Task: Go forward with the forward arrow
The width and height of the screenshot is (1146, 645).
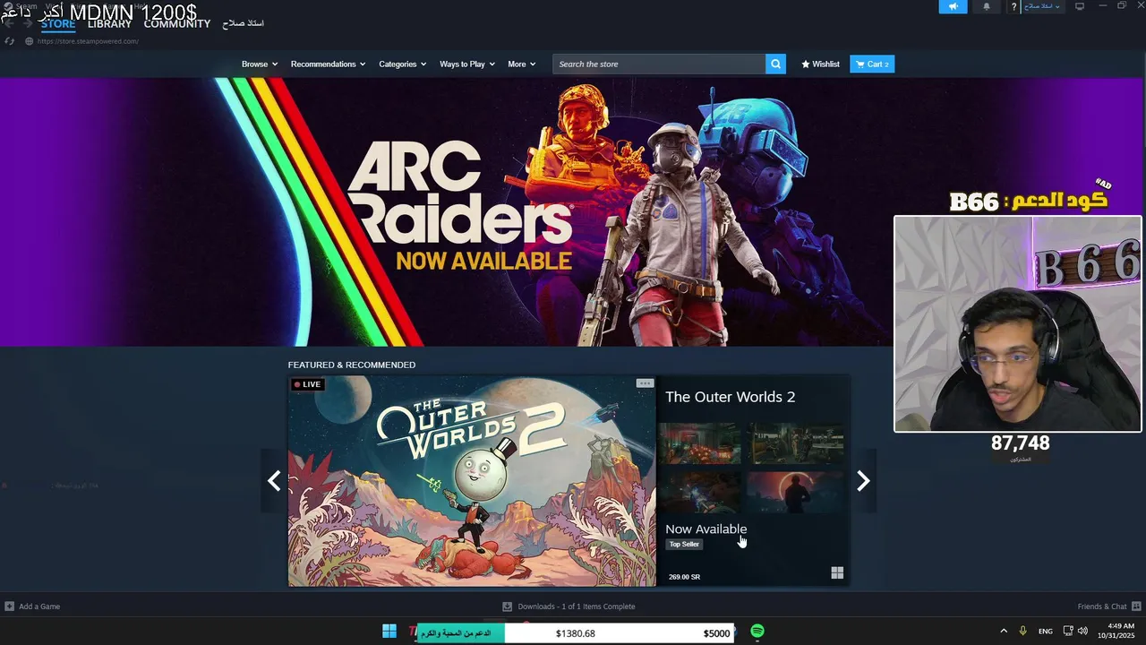Action: coord(28,23)
